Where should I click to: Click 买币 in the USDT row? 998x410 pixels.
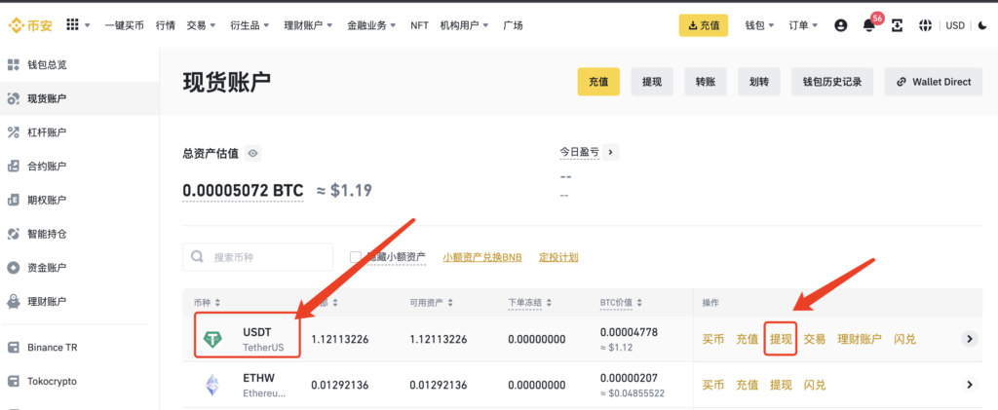tap(713, 339)
